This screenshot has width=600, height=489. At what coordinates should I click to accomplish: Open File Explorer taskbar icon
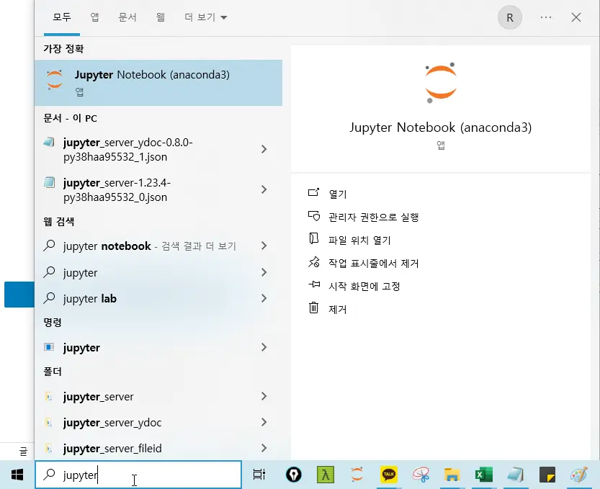pyautogui.click(x=452, y=475)
